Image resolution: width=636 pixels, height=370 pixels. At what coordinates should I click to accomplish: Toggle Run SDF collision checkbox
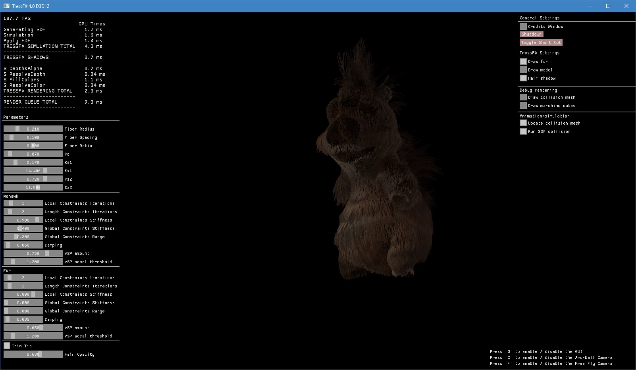[x=523, y=131]
